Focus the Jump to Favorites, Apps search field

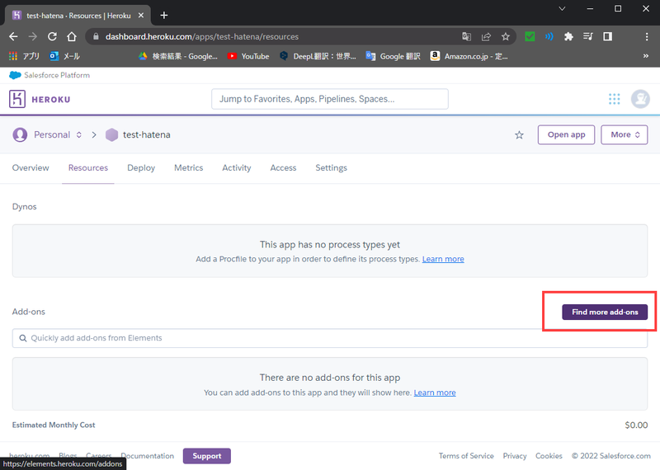pos(329,99)
